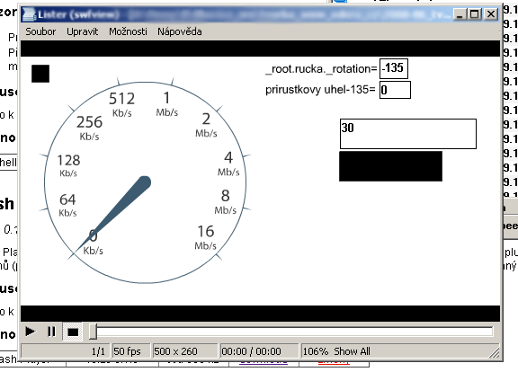The image size is (518, 372).
Task: Click the 1/1 frame counter in status bar
Action: point(66,351)
